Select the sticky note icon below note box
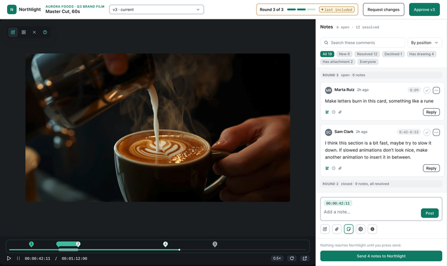This screenshot has width=447, height=266. pyautogui.click(x=349, y=229)
